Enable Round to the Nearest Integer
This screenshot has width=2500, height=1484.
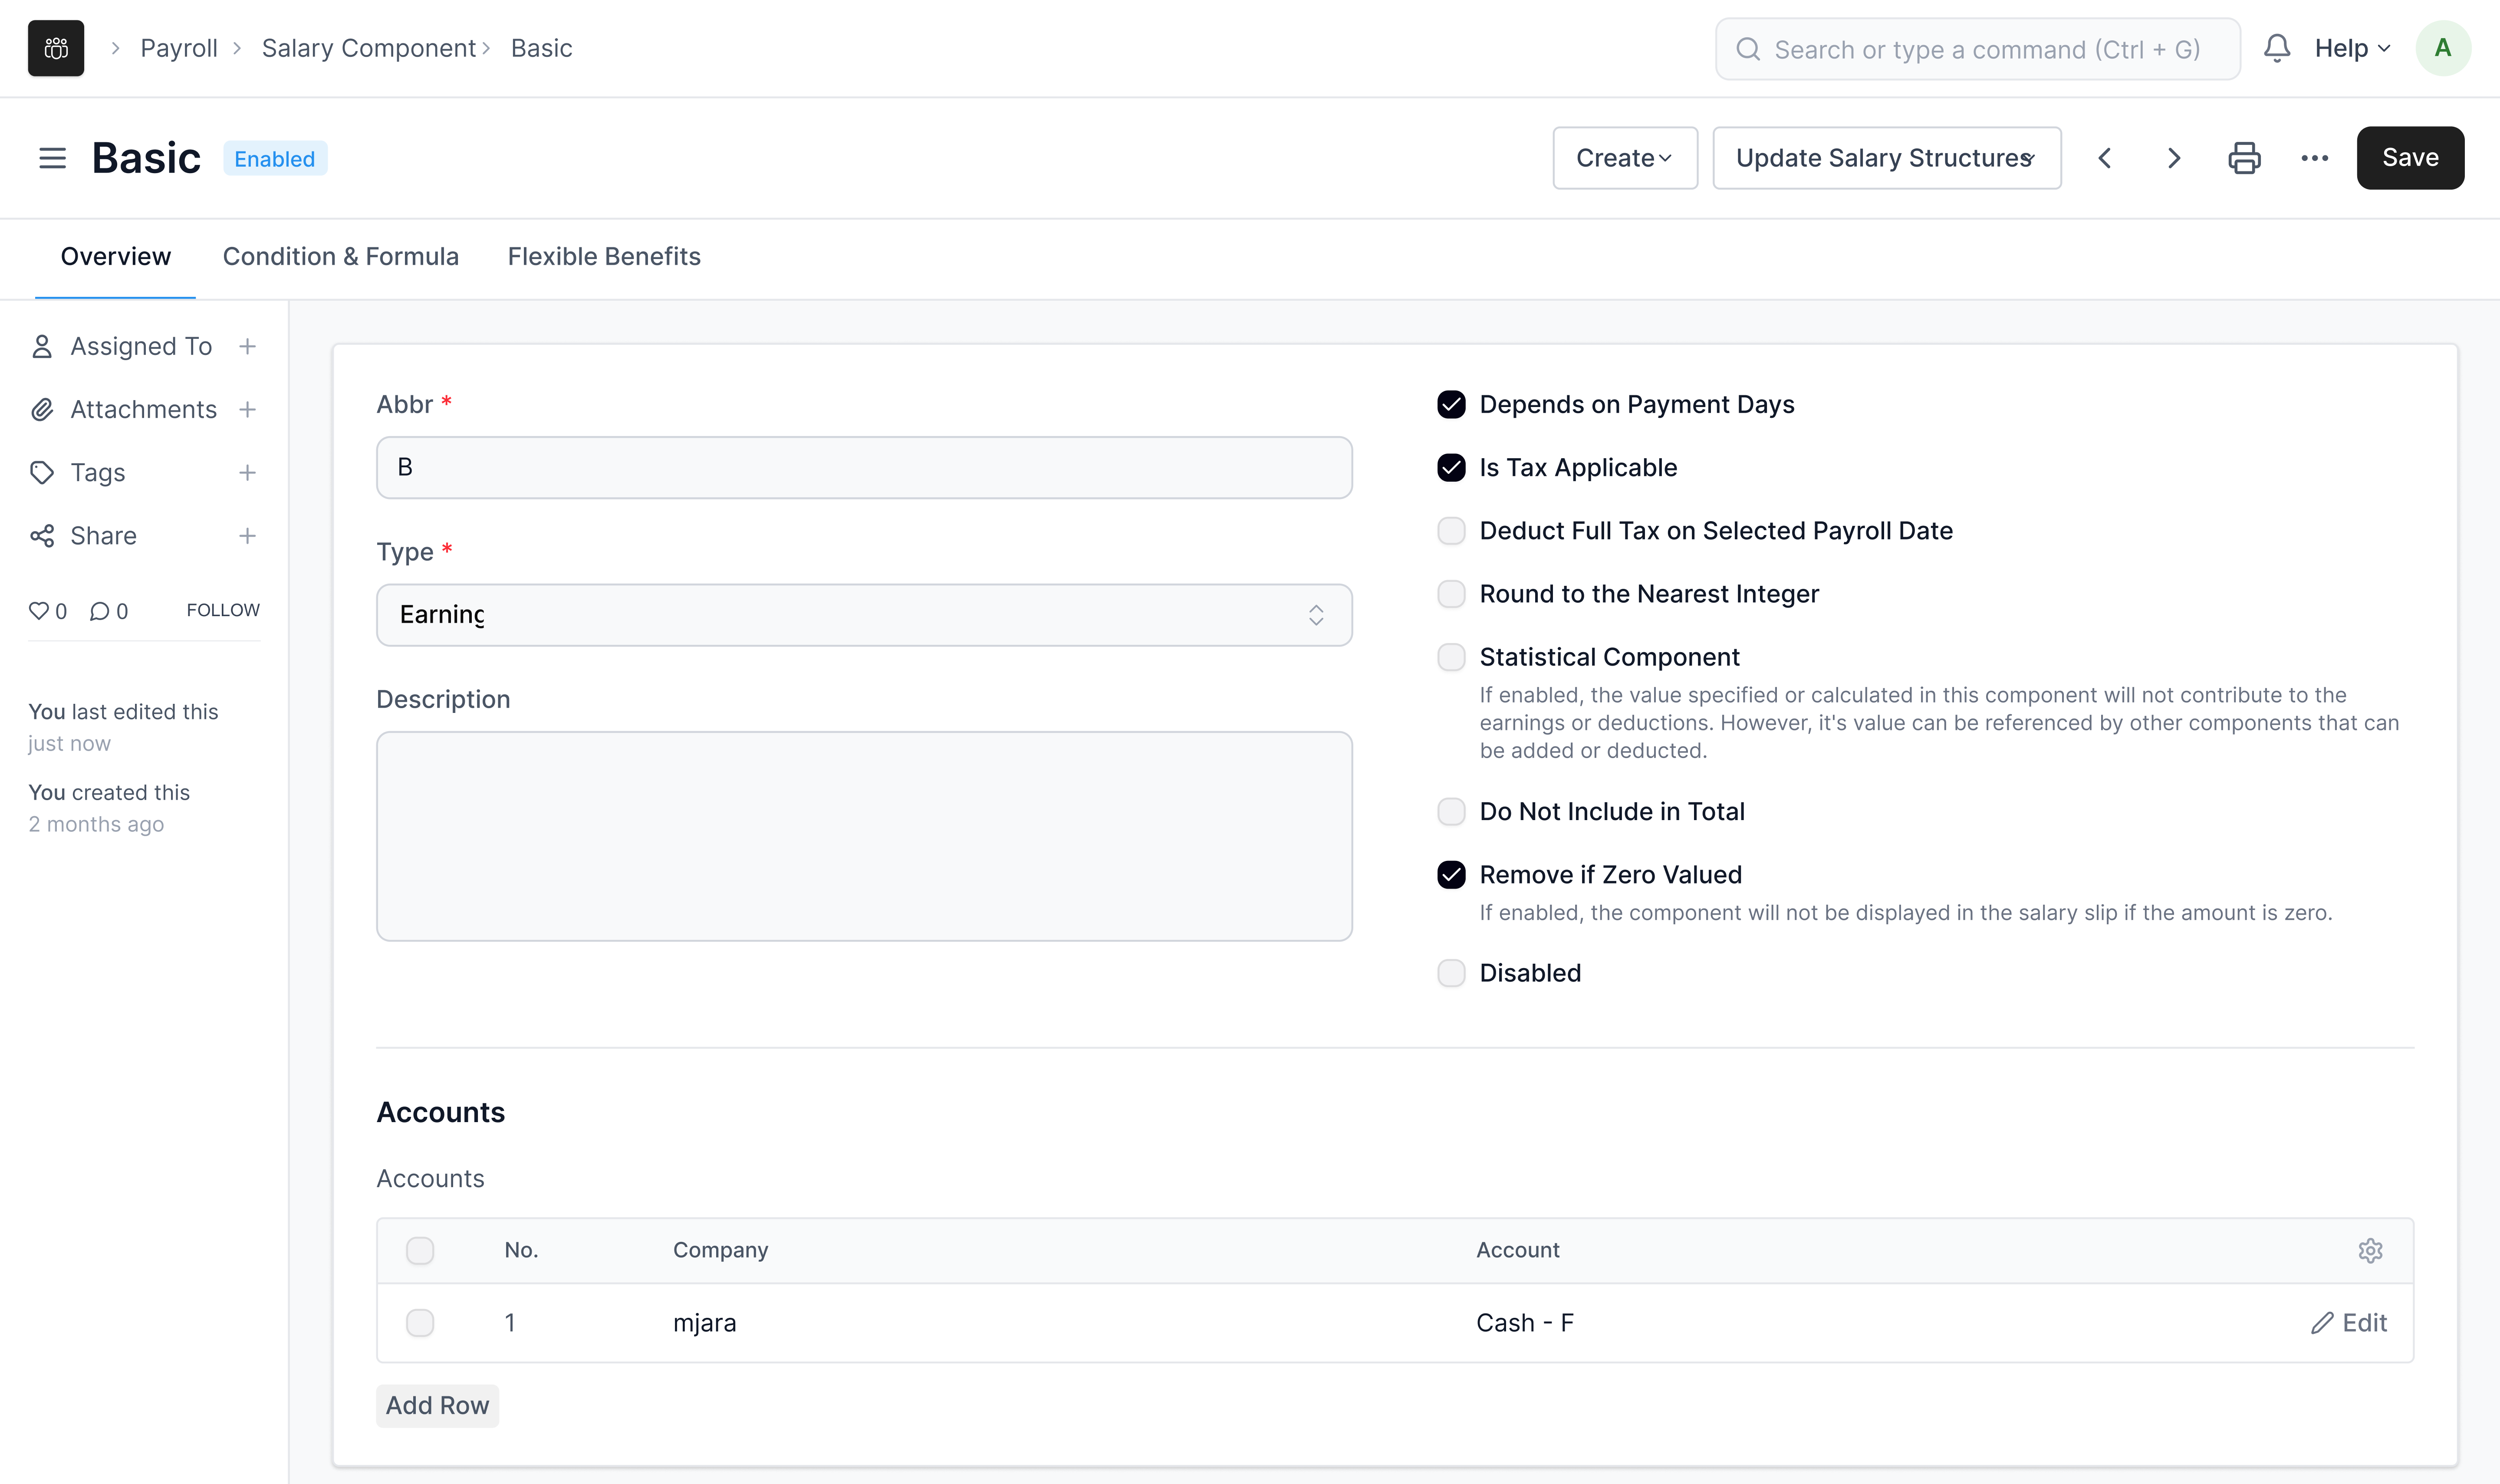[1450, 594]
